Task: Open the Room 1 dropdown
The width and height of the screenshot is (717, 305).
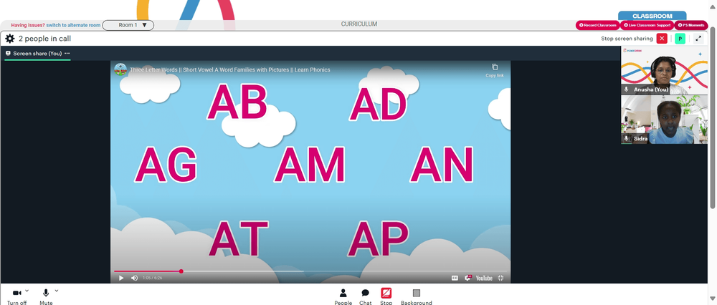Action: coord(128,25)
